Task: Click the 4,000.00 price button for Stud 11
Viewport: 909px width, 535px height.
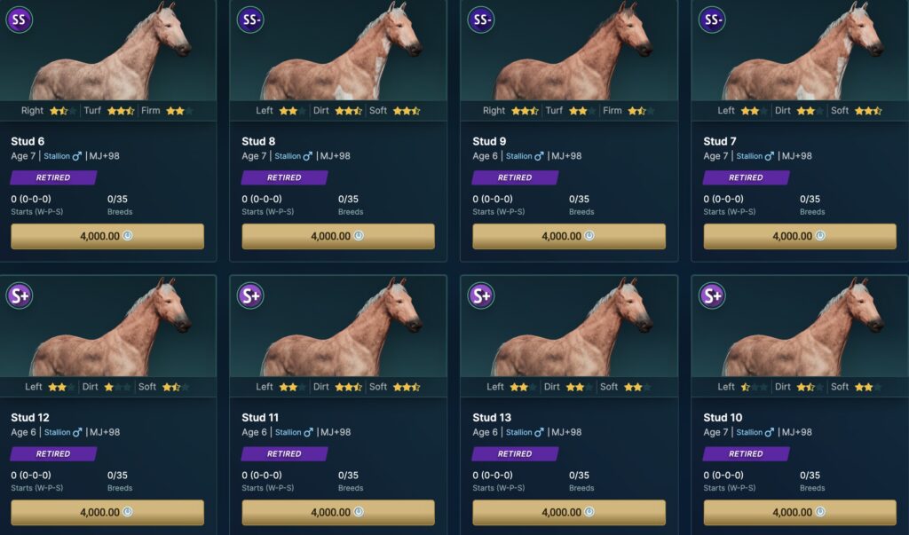Action: (x=338, y=513)
